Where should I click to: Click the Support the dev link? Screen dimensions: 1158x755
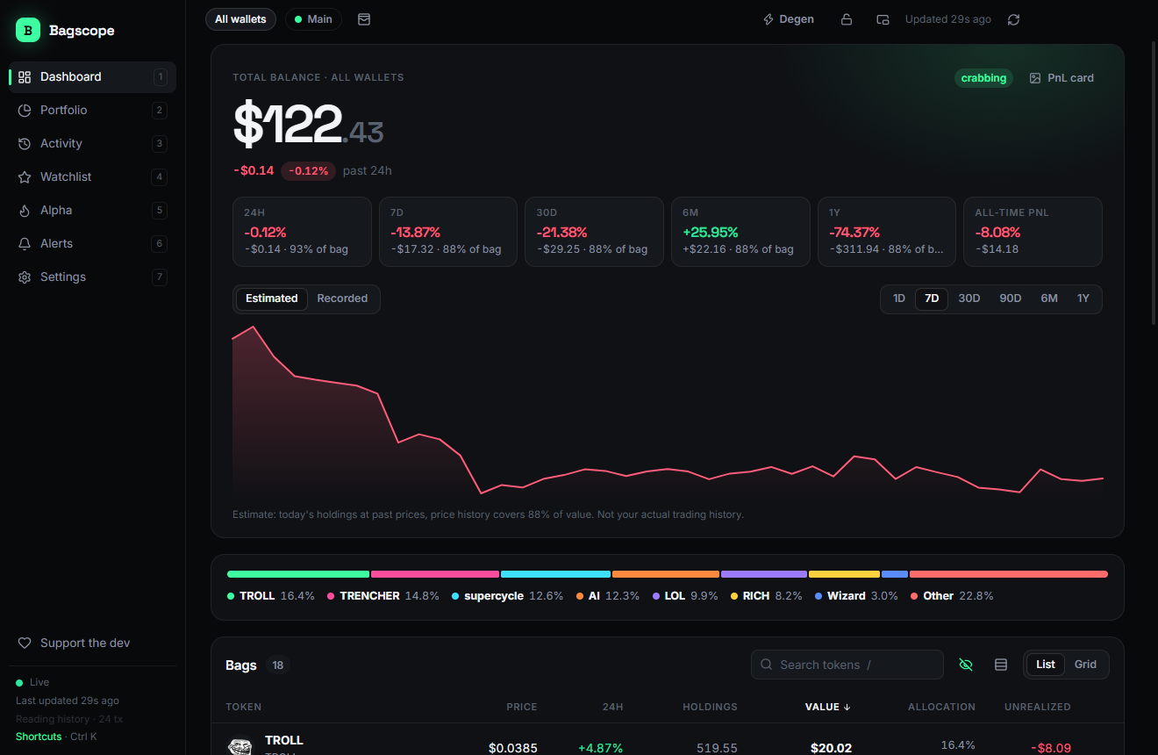tap(85, 644)
